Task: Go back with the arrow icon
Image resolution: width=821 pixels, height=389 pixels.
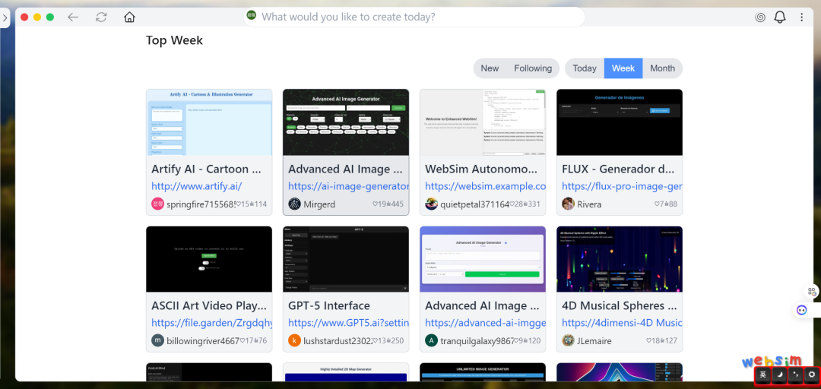Action: pyautogui.click(x=73, y=17)
